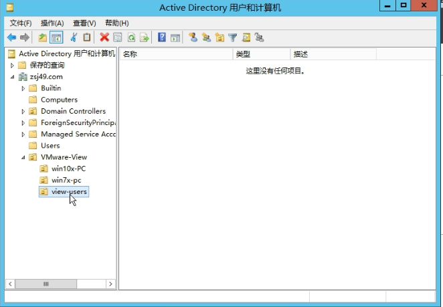Click the Filter funnel icon
443x307 pixels.
pyautogui.click(x=233, y=37)
